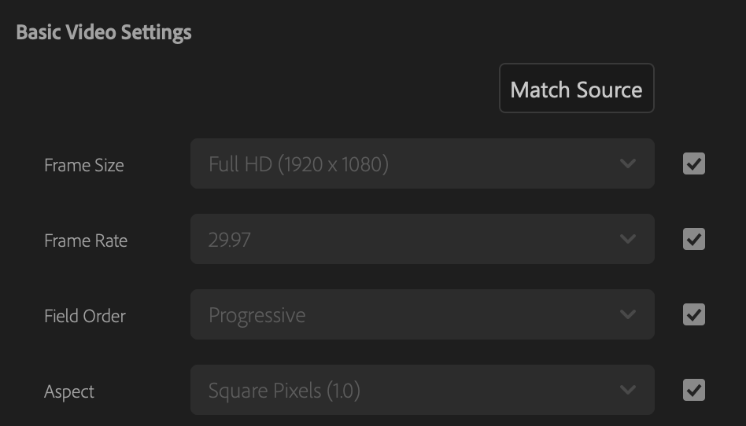
Task: Open the 29.97 frame rate dropdown
Action: click(423, 239)
